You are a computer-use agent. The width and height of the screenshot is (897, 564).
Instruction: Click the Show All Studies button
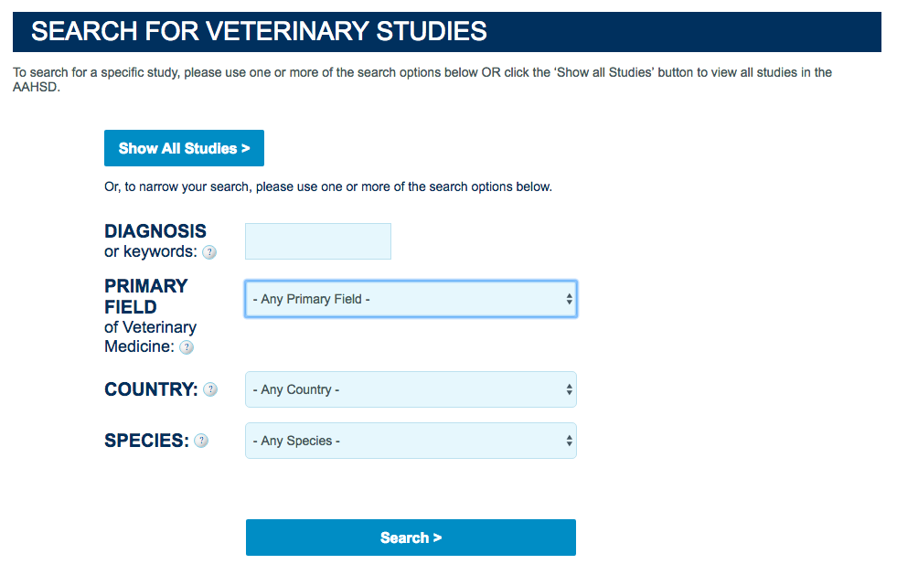(184, 148)
